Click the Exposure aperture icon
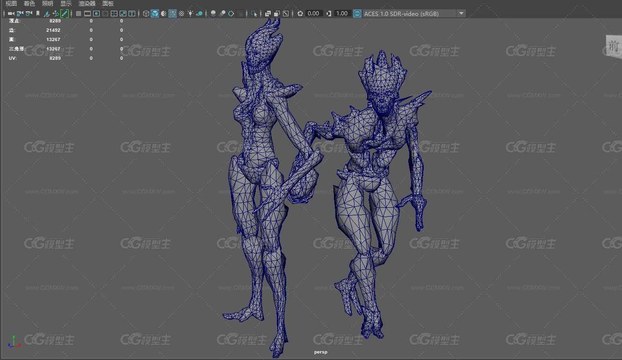 (300, 14)
